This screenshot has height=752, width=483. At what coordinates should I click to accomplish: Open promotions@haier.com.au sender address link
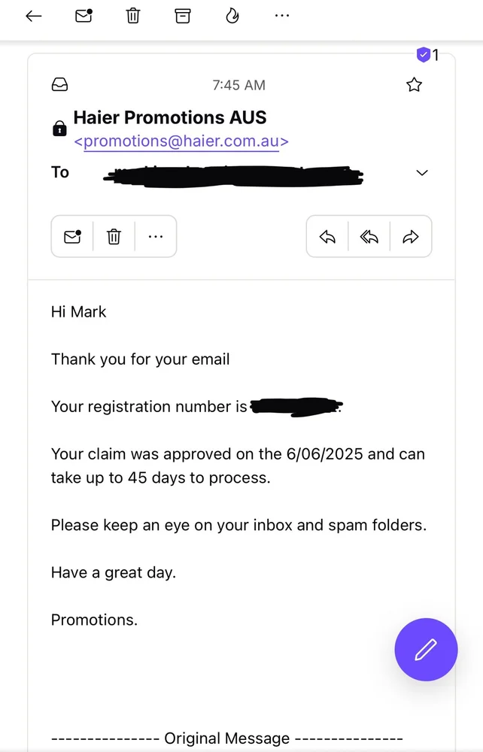181,141
